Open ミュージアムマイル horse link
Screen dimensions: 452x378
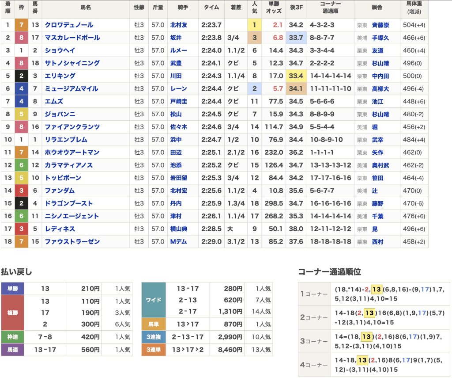(x=72, y=89)
